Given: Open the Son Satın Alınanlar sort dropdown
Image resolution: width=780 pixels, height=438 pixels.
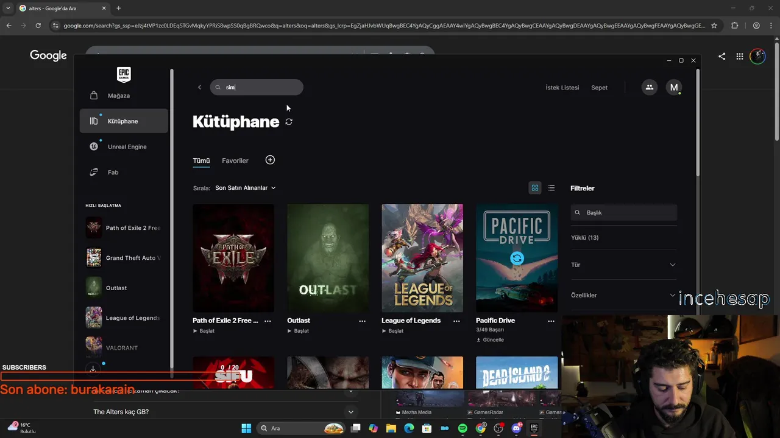Looking at the screenshot, I should 245,188.
